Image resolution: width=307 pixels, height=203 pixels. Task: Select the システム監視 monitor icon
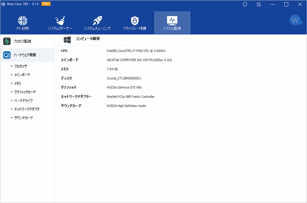coord(172,21)
